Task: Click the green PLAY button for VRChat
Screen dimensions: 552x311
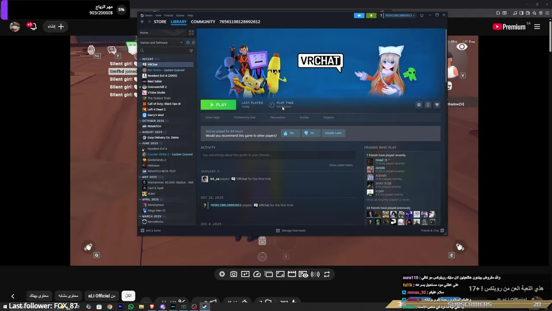Action: point(218,105)
